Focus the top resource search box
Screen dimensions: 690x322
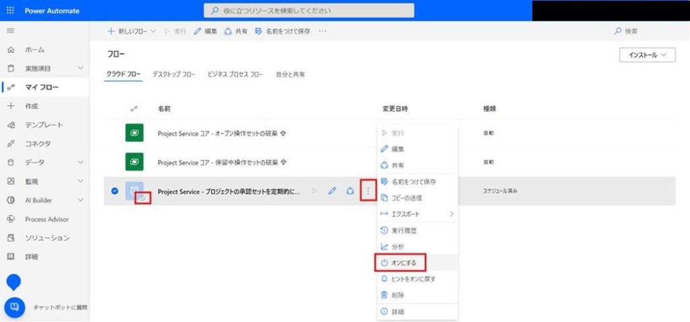[x=309, y=11]
